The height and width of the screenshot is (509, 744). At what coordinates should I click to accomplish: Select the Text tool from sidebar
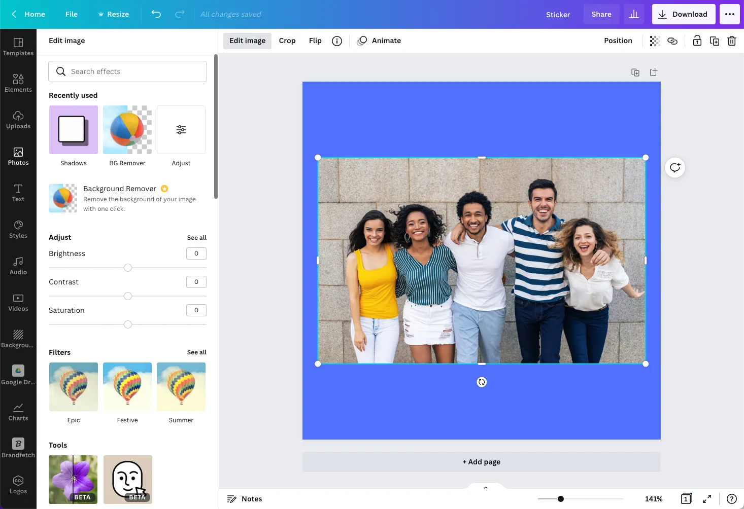coord(18,193)
